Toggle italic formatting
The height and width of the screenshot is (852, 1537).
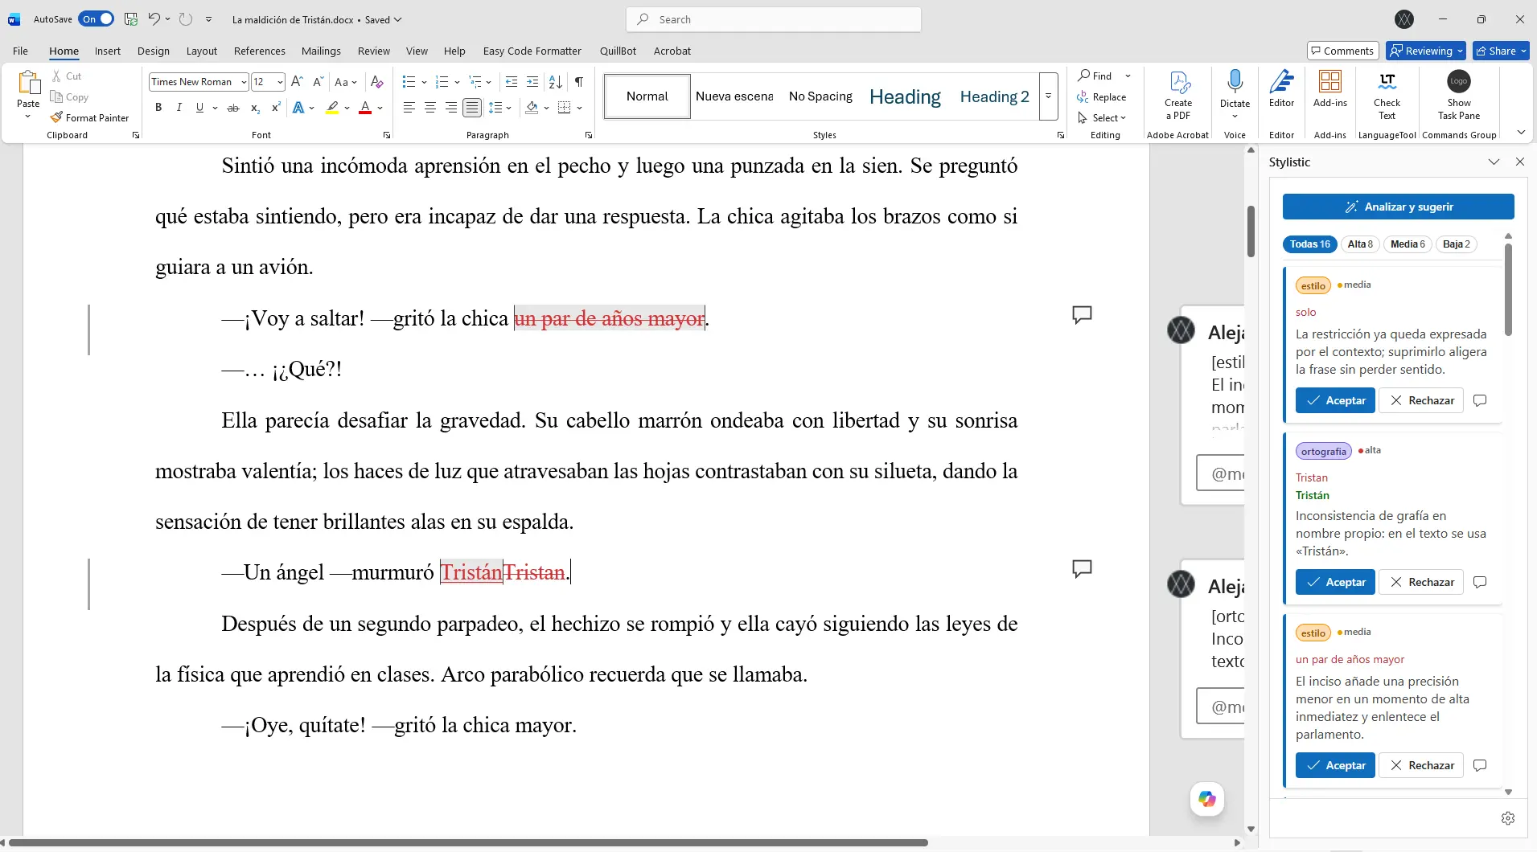point(179,108)
